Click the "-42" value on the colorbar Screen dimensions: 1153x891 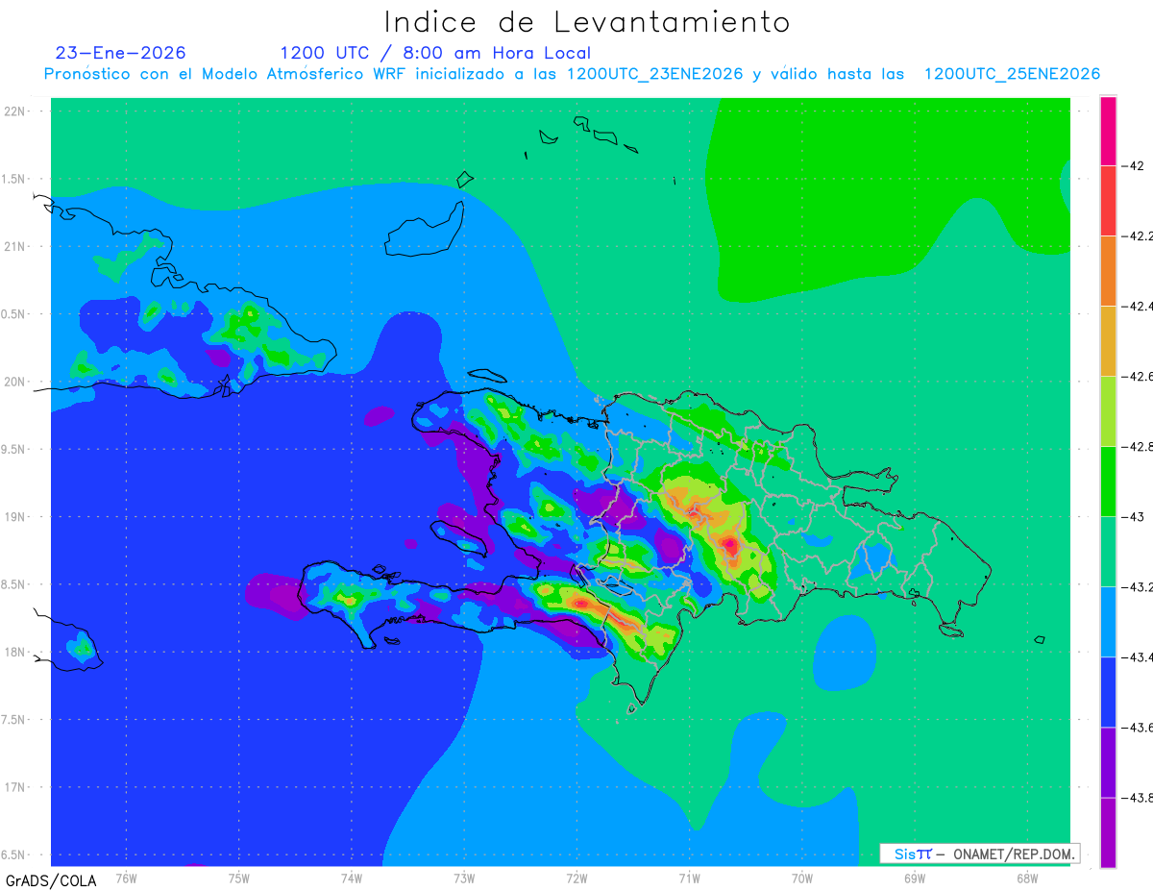1133,166
